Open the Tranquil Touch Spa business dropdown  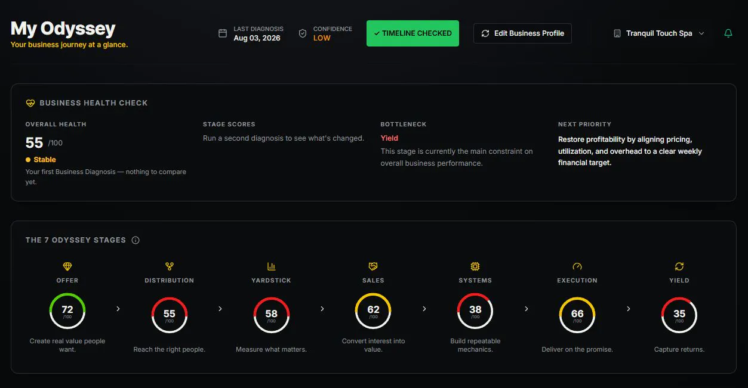coord(659,33)
